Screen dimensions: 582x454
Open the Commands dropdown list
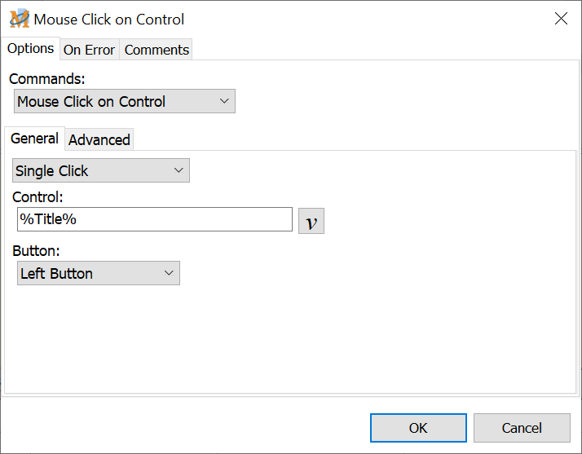(125, 102)
